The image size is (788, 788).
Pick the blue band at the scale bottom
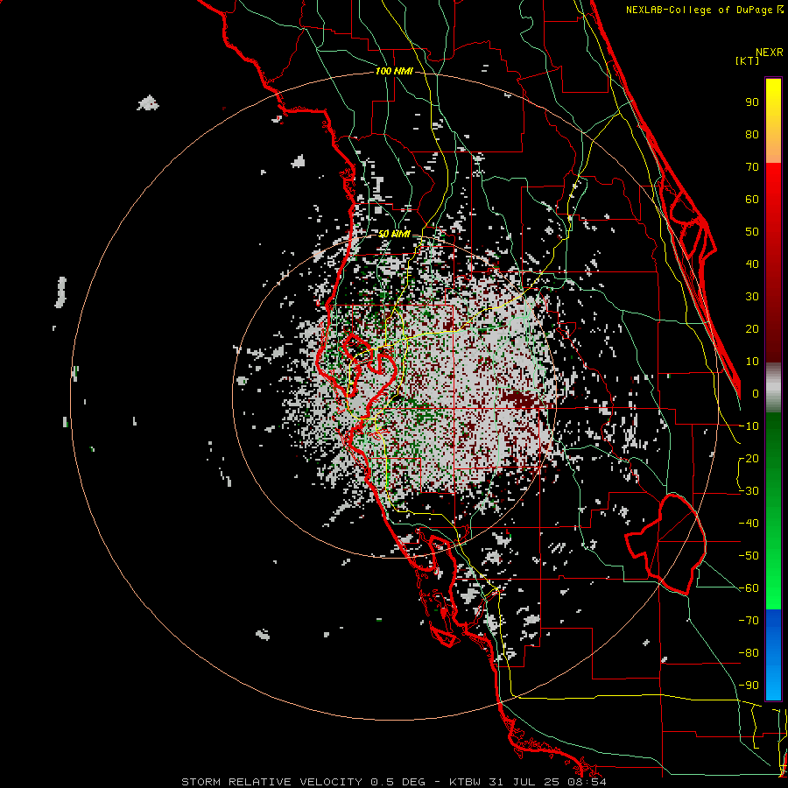coord(773,655)
